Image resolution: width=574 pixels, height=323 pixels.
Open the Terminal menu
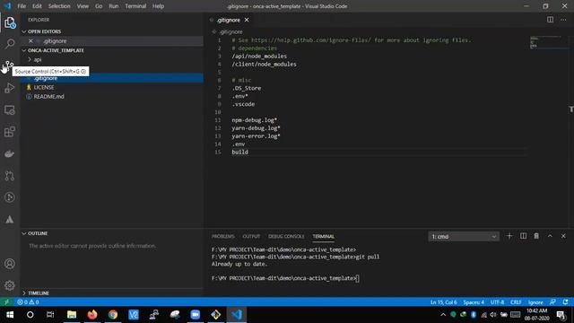[x=135, y=6]
